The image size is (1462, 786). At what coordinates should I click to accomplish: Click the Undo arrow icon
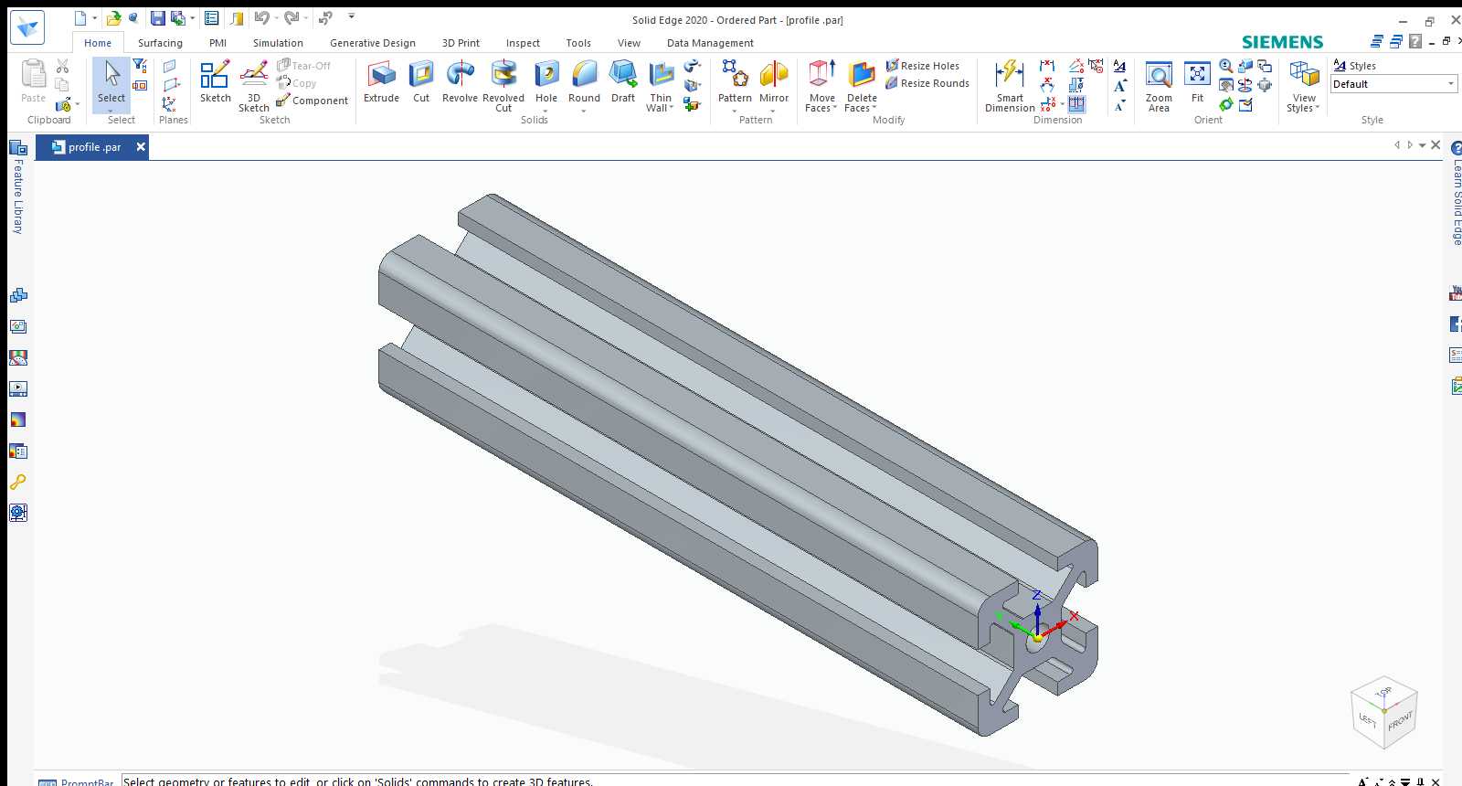pyautogui.click(x=262, y=18)
